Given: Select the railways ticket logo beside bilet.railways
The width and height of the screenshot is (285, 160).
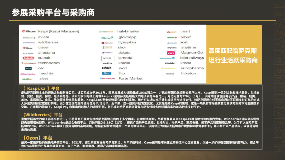Looking at the screenshot, I should pyautogui.click(x=167, y=58).
